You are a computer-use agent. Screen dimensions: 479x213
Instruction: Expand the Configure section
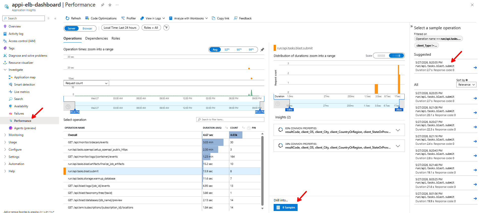click(x=5, y=150)
